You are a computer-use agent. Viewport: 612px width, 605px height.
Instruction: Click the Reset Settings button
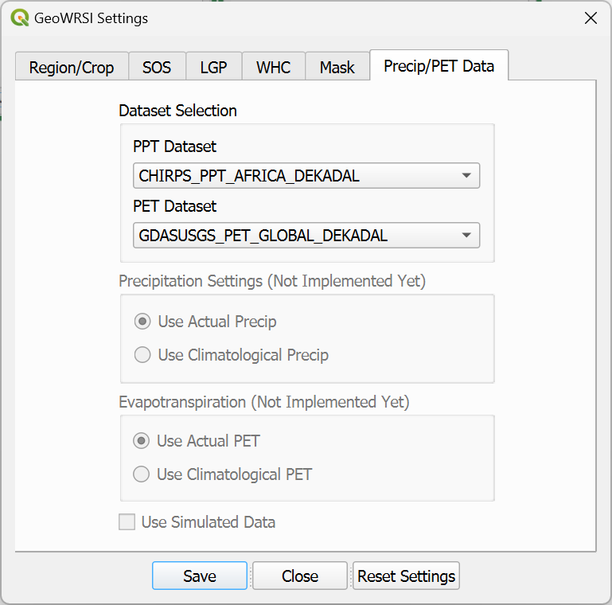pyautogui.click(x=407, y=576)
